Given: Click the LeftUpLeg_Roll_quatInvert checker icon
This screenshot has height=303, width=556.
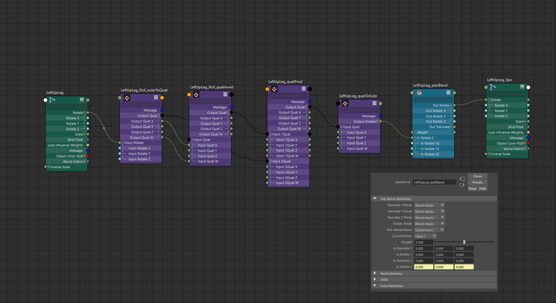Looking at the screenshot, I should [x=196, y=95].
